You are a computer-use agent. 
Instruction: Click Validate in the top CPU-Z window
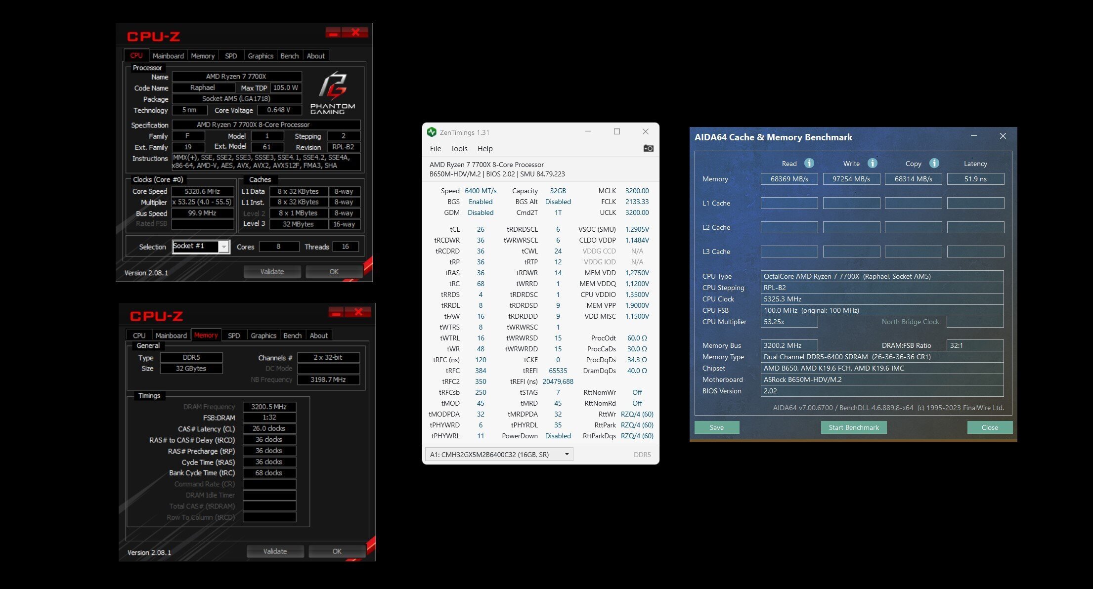pyautogui.click(x=272, y=272)
